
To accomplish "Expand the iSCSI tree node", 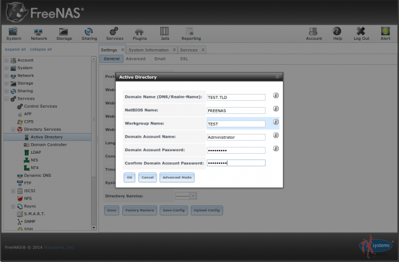I will pyautogui.click(x=13, y=190).
